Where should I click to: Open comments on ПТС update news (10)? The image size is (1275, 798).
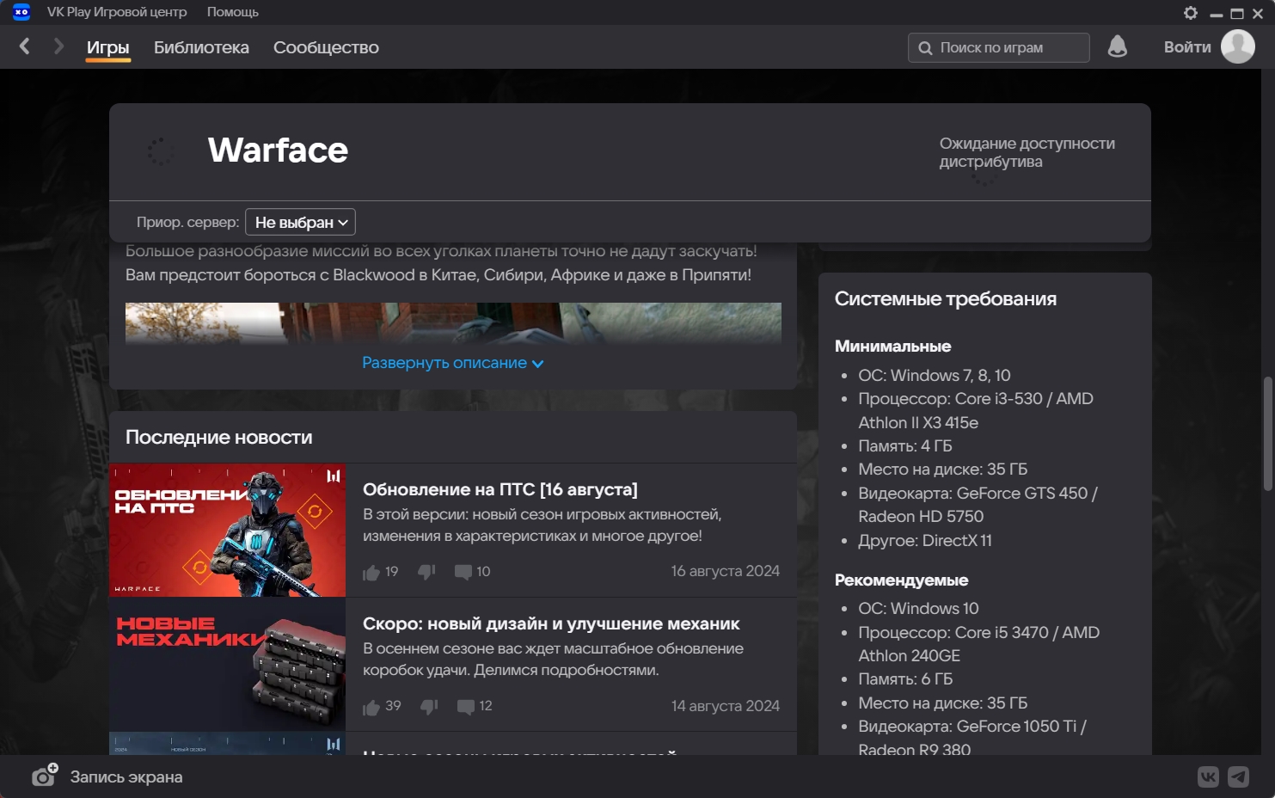pos(463,572)
